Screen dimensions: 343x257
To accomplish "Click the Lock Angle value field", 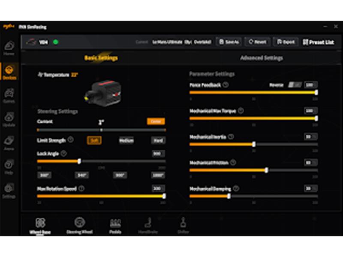I will [x=158, y=153].
